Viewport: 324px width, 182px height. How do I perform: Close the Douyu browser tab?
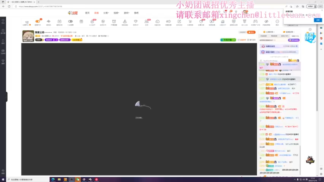34,2
